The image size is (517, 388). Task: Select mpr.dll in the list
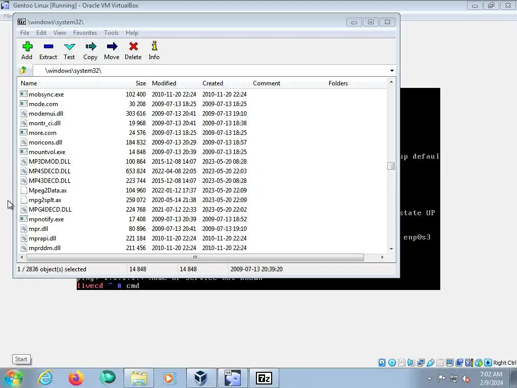[x=38, y=229]
